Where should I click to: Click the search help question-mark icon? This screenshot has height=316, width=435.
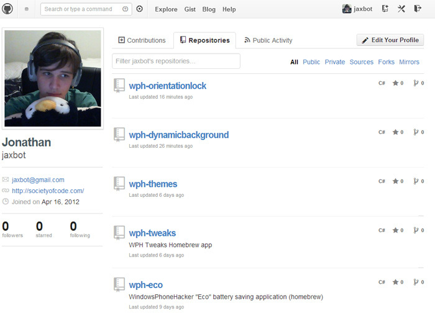click(x=125, y=9)
